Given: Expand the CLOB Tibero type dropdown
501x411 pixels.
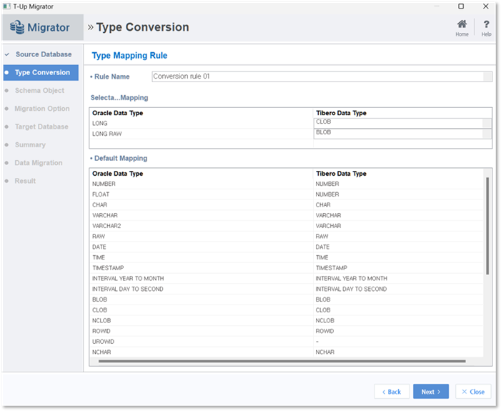Looking at the screenshot, I should (x=487, y=123).
